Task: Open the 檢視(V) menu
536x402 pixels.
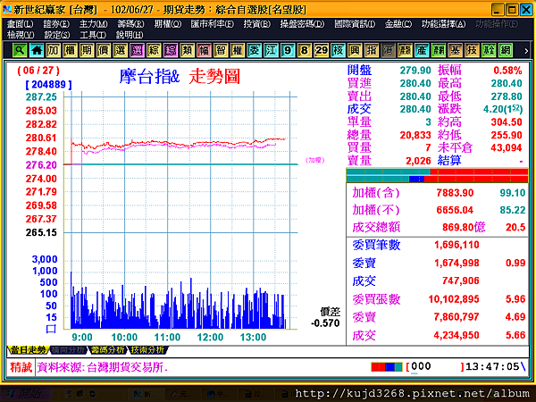Action: [x=21, y=35]
